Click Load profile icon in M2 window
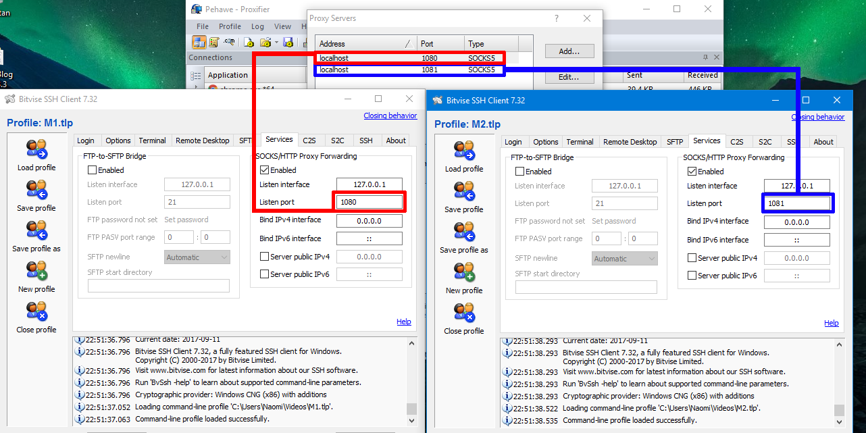The height and width of the screenshot is (433, 866). [464, 151]
